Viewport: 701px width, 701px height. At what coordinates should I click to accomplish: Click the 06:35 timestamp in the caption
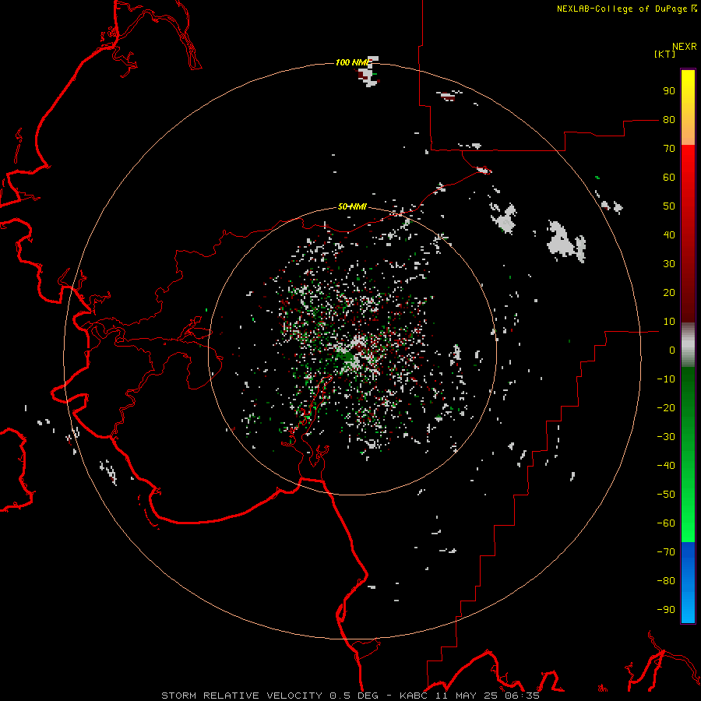522,696
